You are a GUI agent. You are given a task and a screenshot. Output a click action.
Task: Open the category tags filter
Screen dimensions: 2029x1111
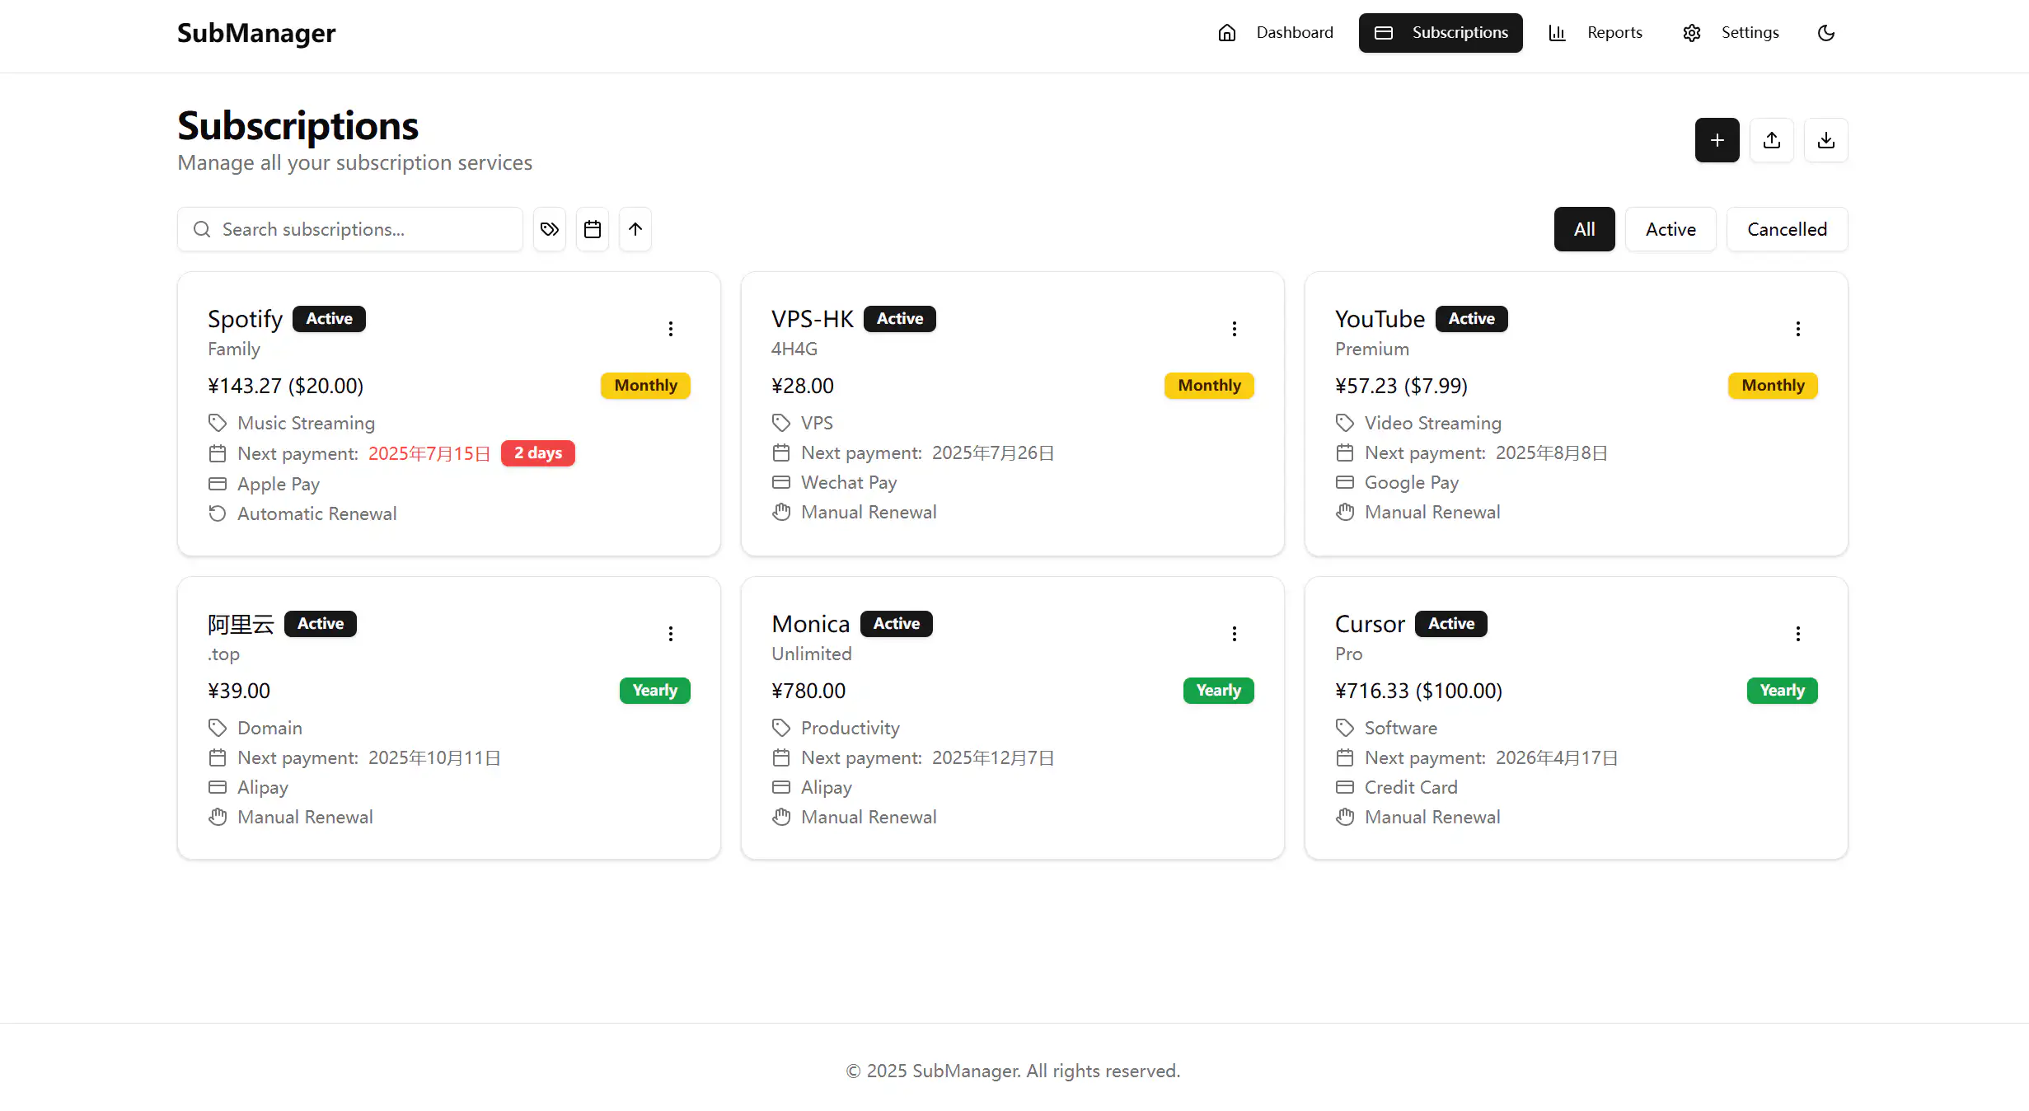(x=550, y=229)
